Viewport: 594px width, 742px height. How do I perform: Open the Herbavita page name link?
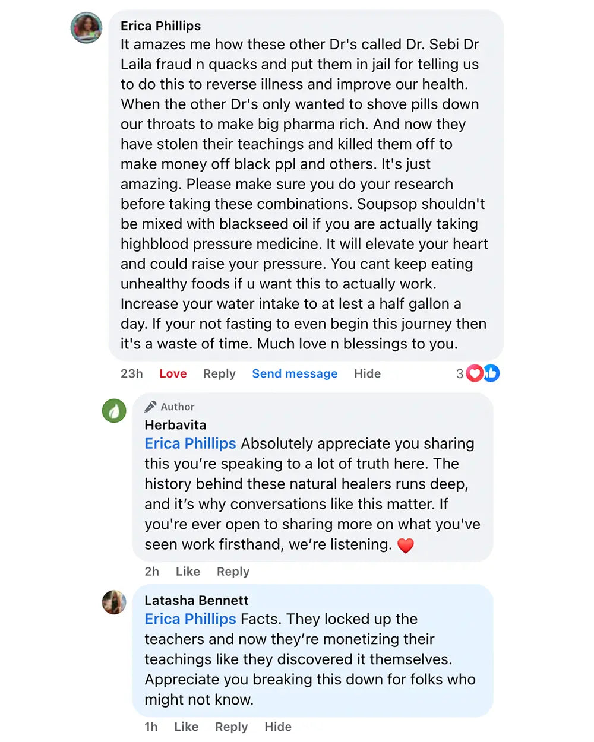click(x=175, y=425)
